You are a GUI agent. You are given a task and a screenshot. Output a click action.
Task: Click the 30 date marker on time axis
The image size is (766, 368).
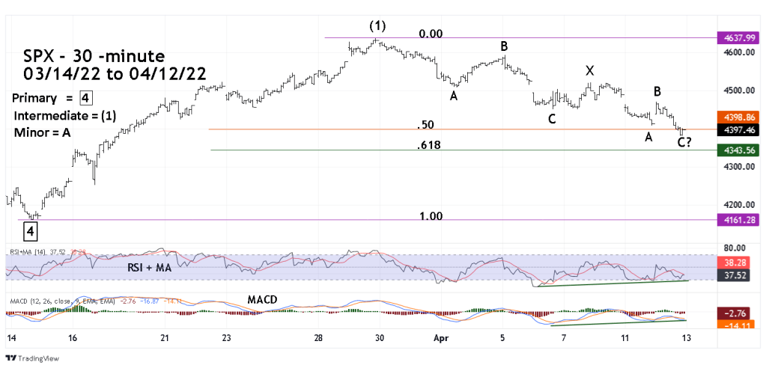click(380, 337)
